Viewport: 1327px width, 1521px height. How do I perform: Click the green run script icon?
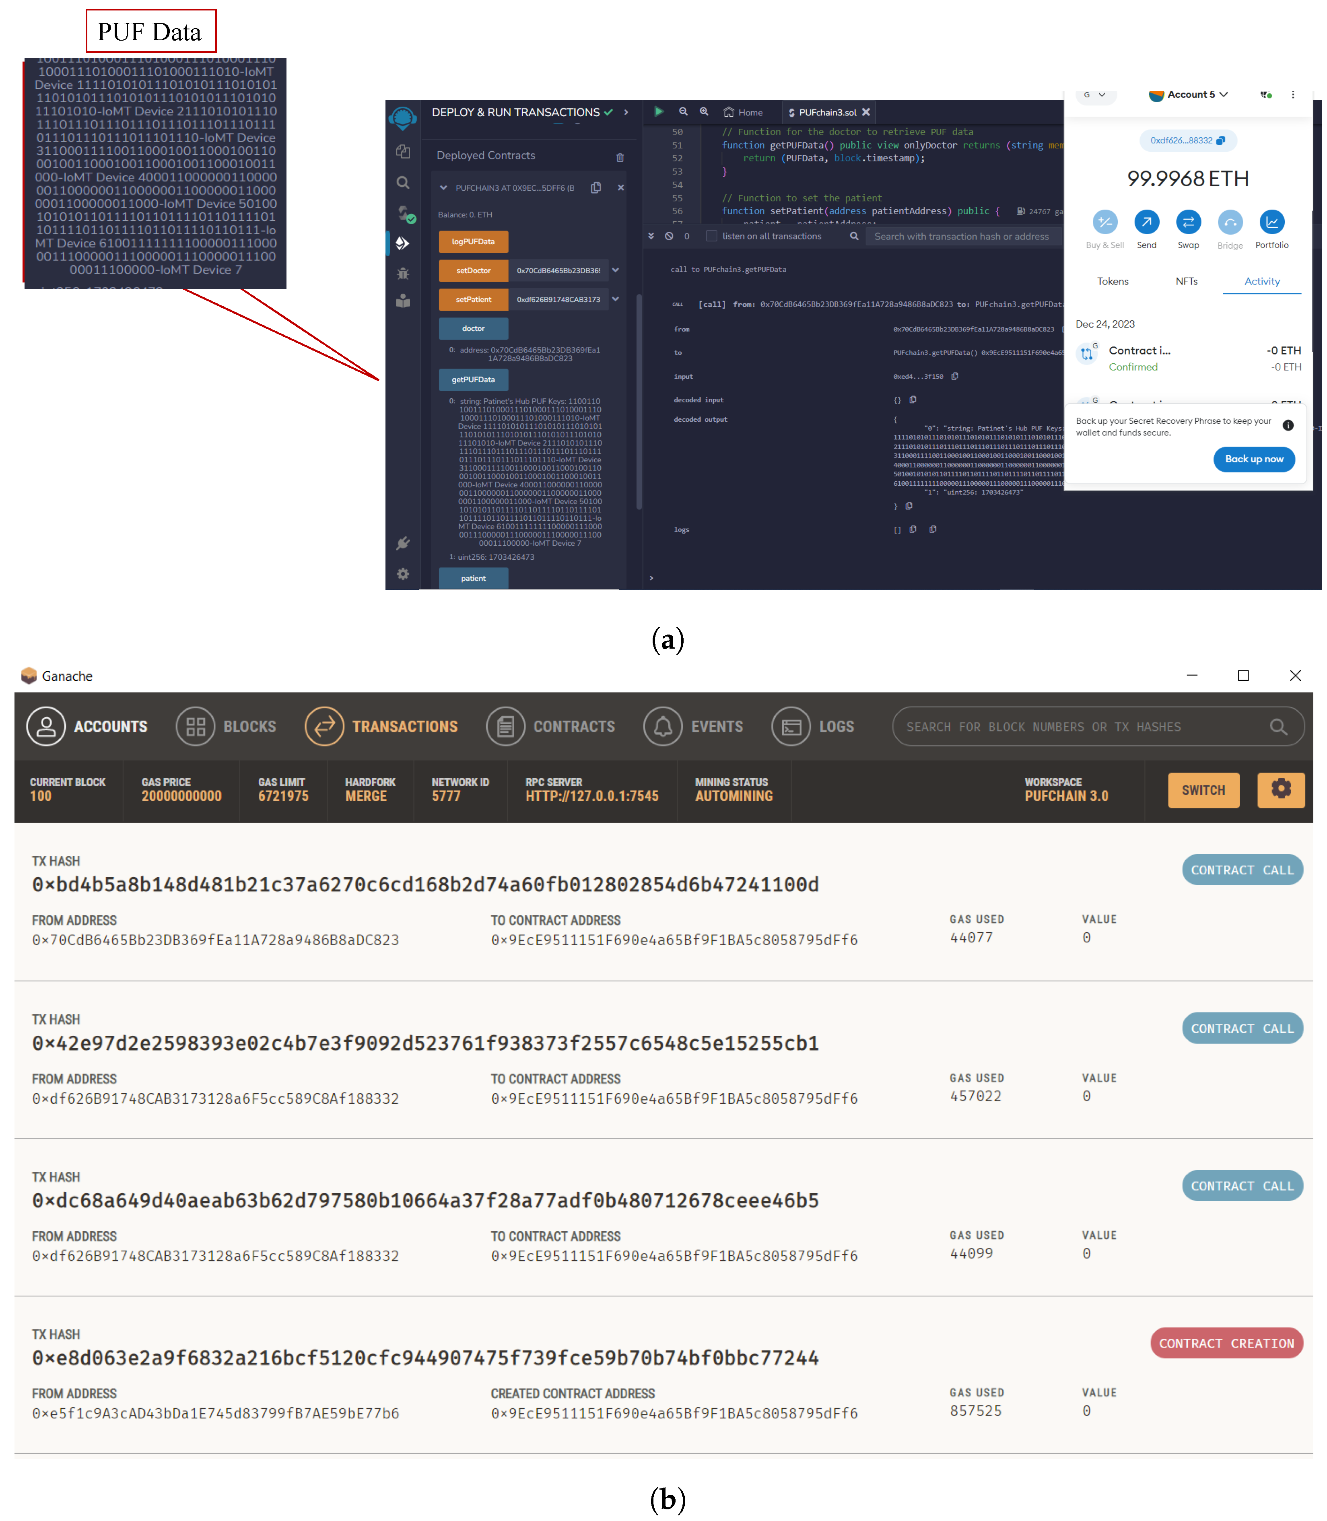(659, 112)
